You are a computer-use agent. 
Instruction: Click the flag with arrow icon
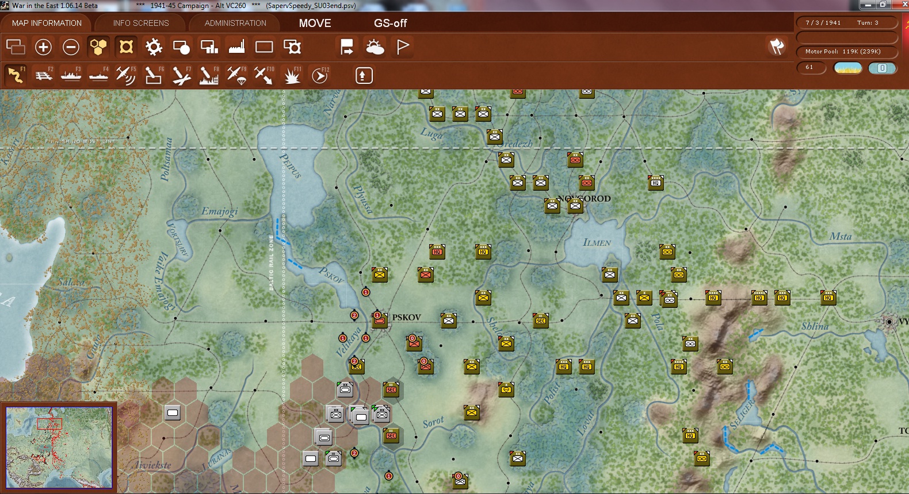pyautogui.click(x=347, y=47)
